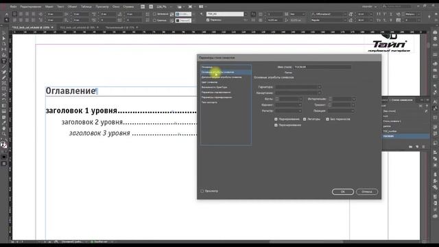Open the Файл menu
This screenshot has height=247, width=439.
coord(13,6)
